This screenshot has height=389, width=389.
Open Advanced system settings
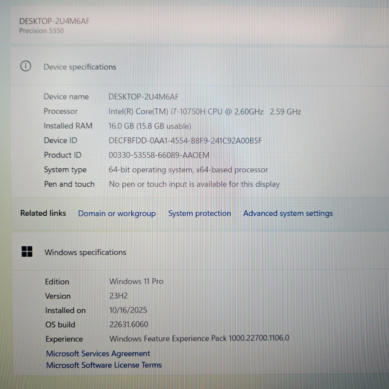(288, 213)
